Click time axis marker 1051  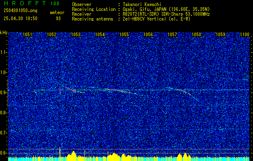[27, 35]
